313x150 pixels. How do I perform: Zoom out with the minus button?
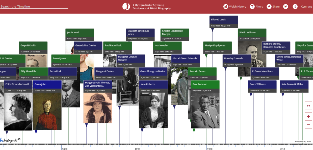pyautogui.click(x=308, y=124)
